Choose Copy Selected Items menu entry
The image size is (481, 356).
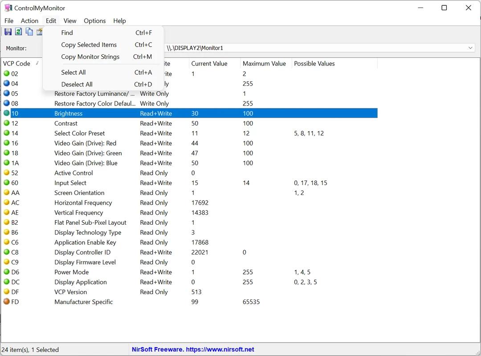coord(103,45)
